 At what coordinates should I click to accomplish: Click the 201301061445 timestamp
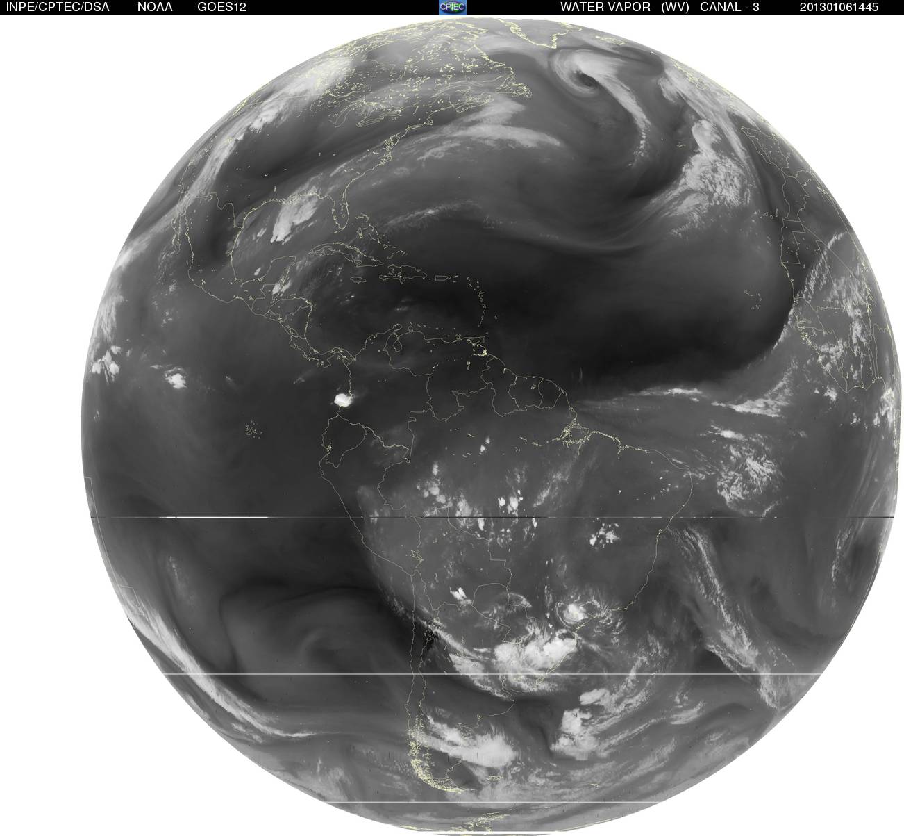(x=839, y=7)
